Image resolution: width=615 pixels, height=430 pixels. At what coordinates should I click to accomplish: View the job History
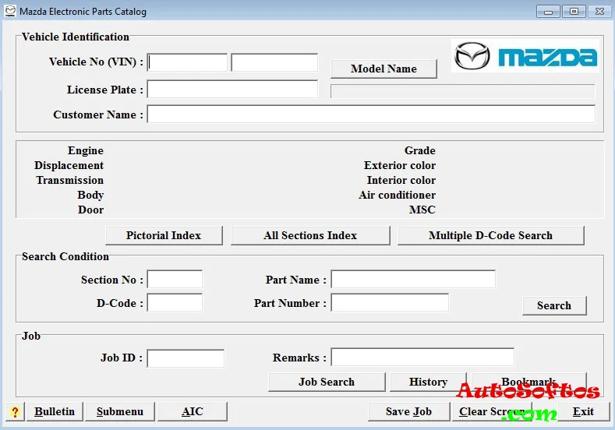[428, 382]
